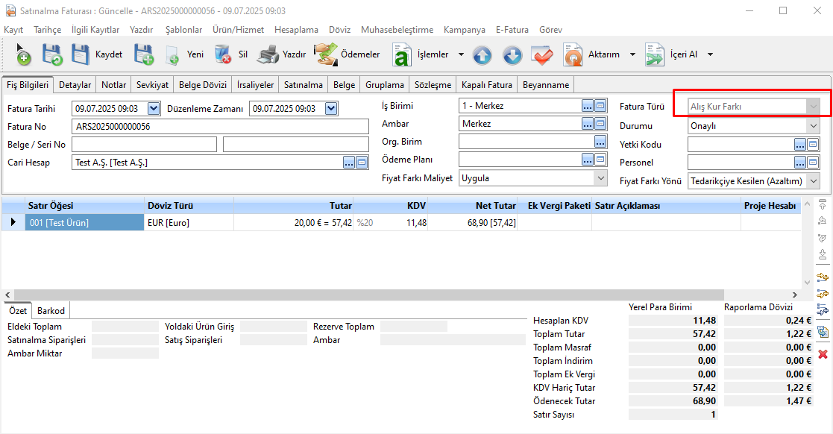
Task: Click the Yazdır printer icon
Action: tap(268, 54)
